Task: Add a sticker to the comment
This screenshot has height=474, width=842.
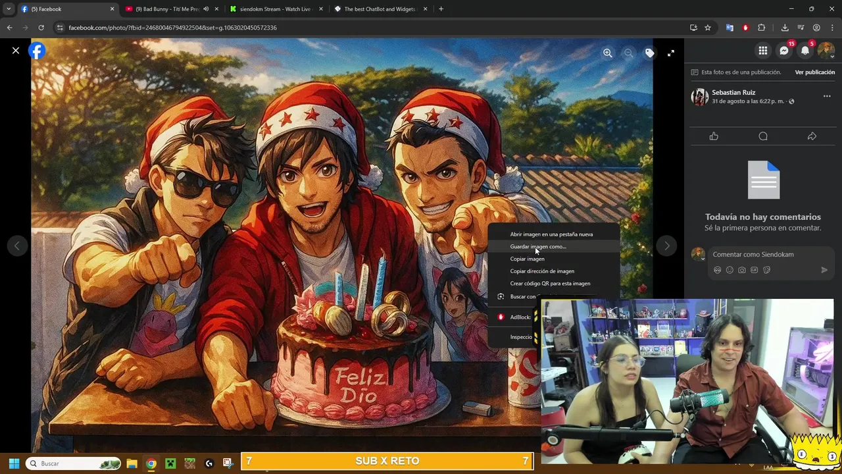Action: (767, 270)
